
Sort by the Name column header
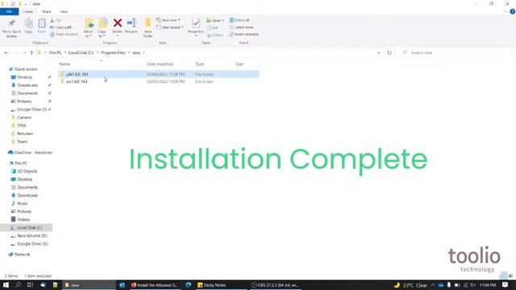tap(64, 64)
